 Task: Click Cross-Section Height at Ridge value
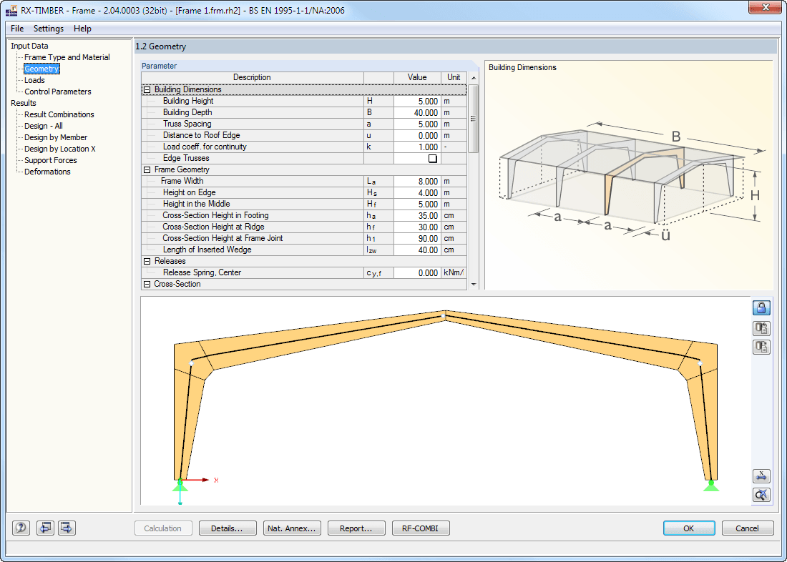(416, 227)
